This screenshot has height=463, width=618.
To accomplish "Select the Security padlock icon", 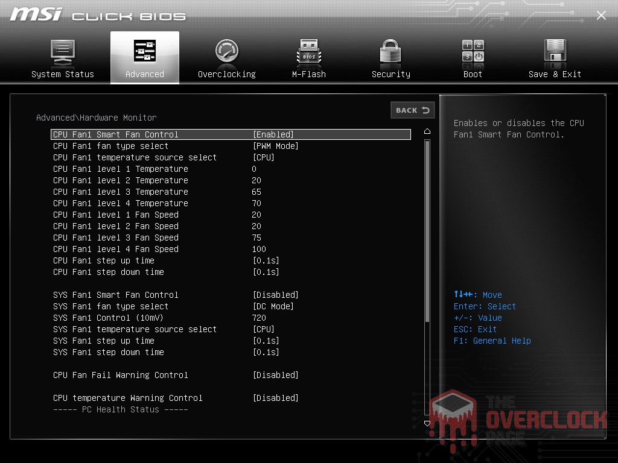I will coord(390,52).
